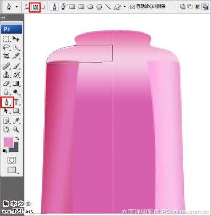Viewport: 211px width, 216px height.
Task: Pick Ellipse tool in options bar
Action: [x=90, y=7]
